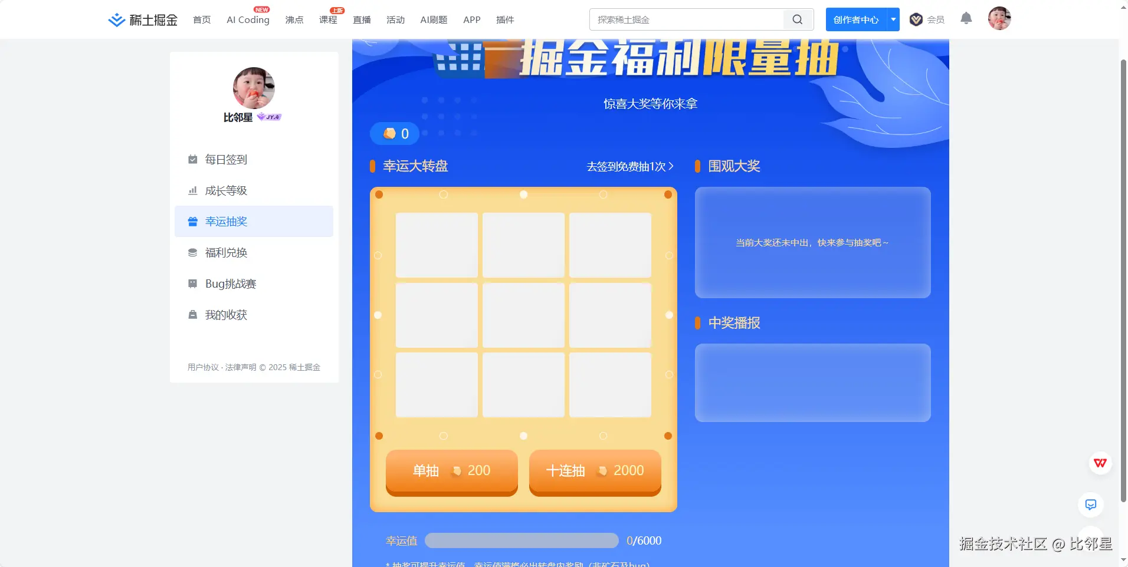Switch to the 沸点 tab
This screenshot has width=1128, height=567.
[293, 19]
